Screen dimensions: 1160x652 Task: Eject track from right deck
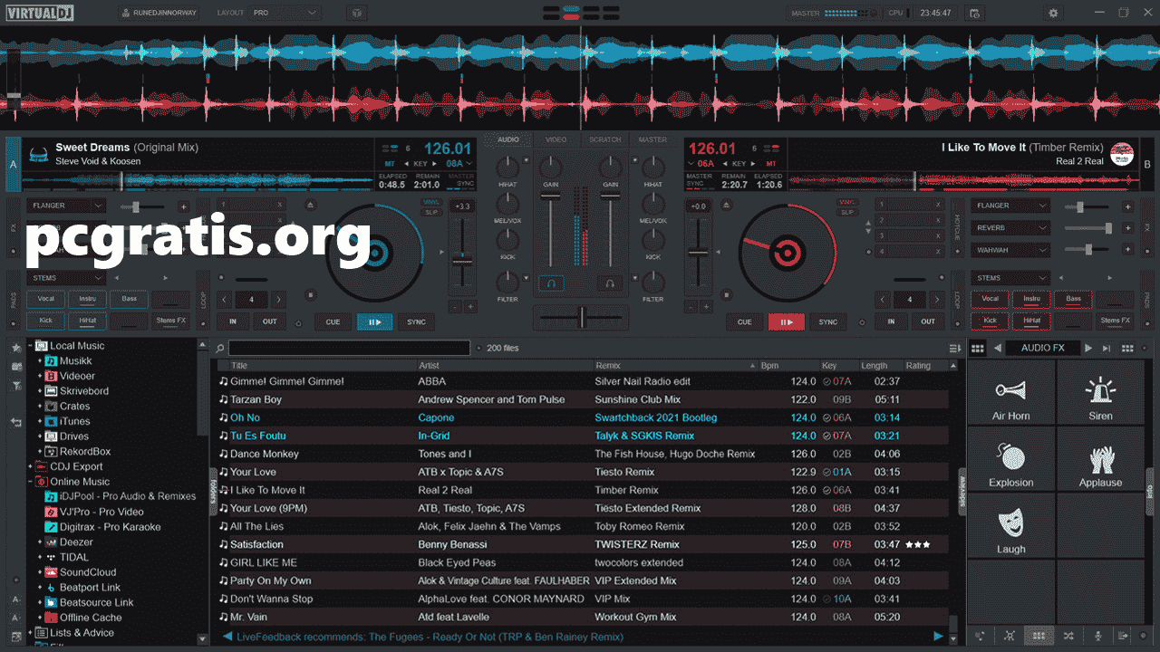pyautogui.click(x=726, y=206)
